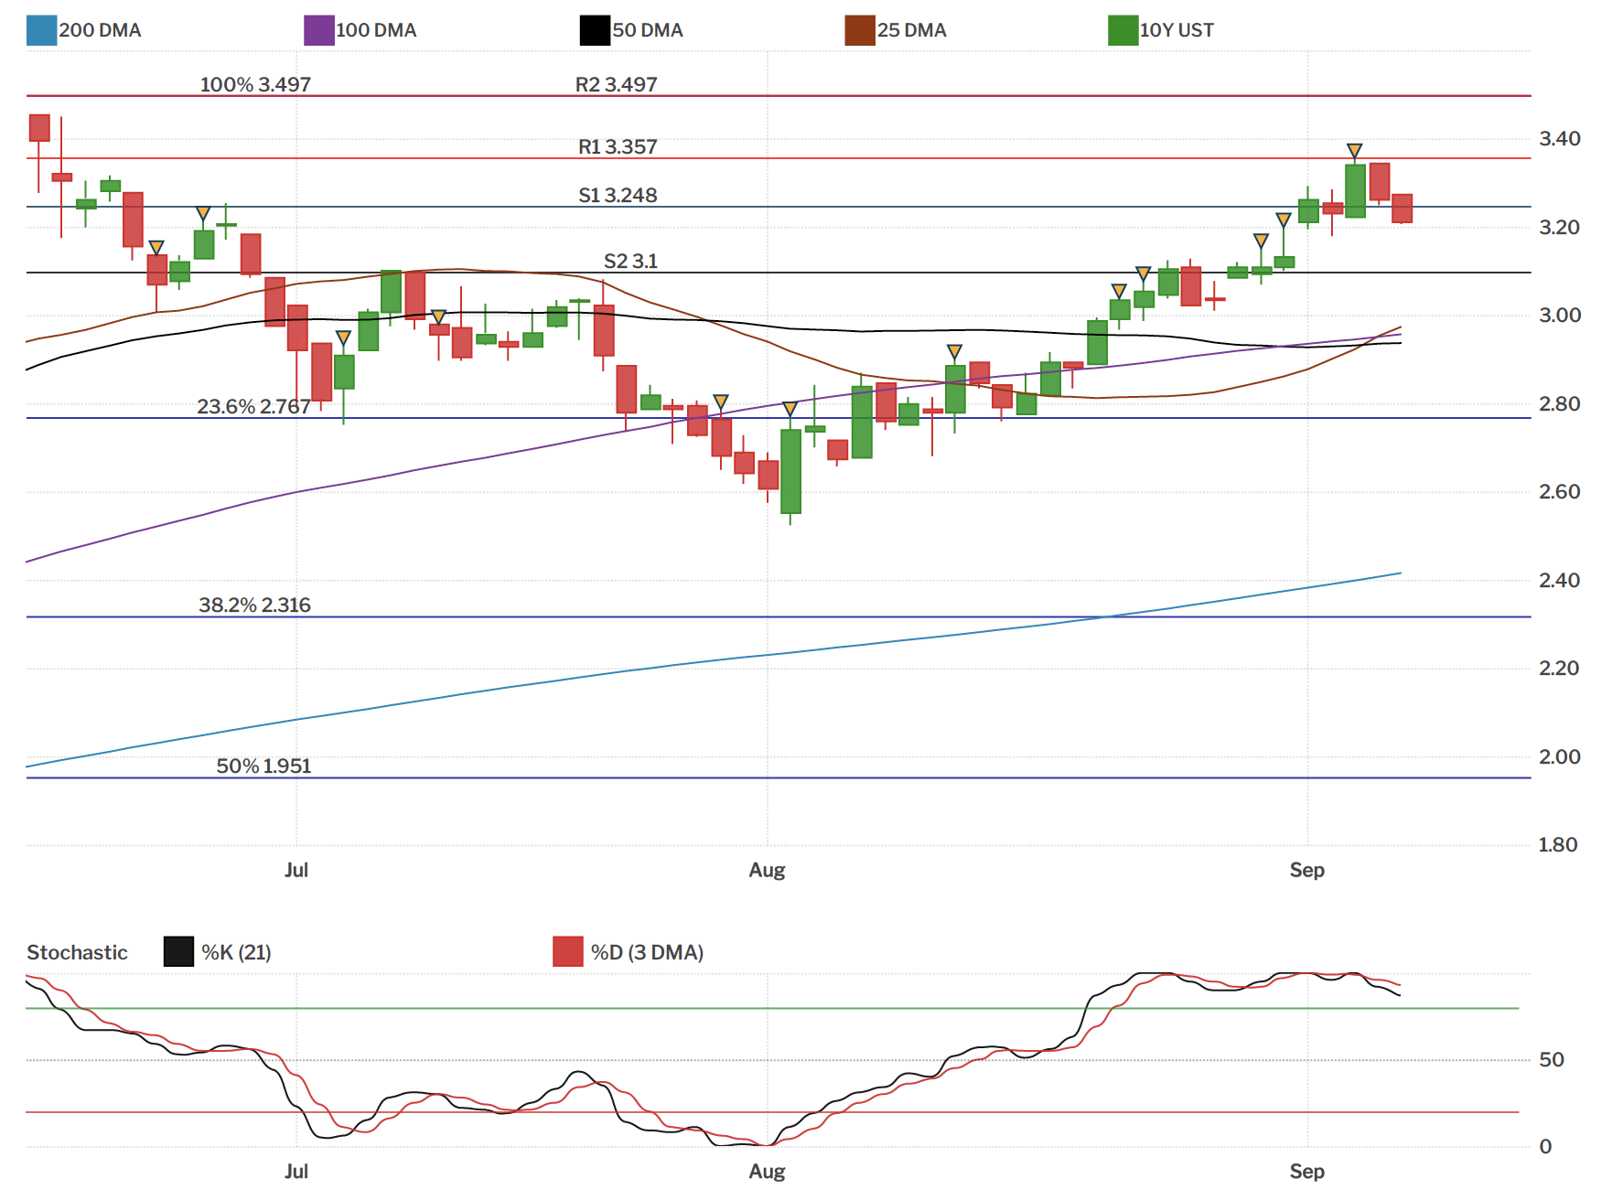Click the triangle marker above the September high candle
This screenshot has height=1200, width=1612.
[1355, 151]
